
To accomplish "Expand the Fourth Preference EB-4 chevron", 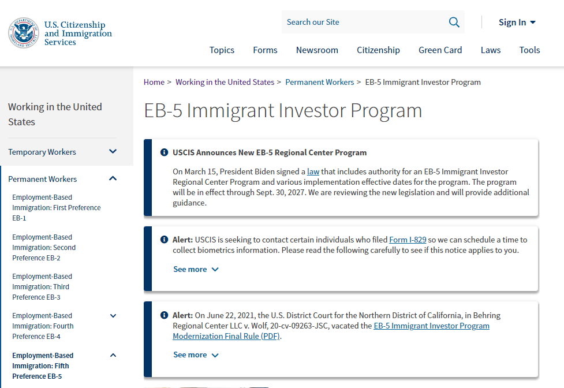I will click(x=113, y=316).
